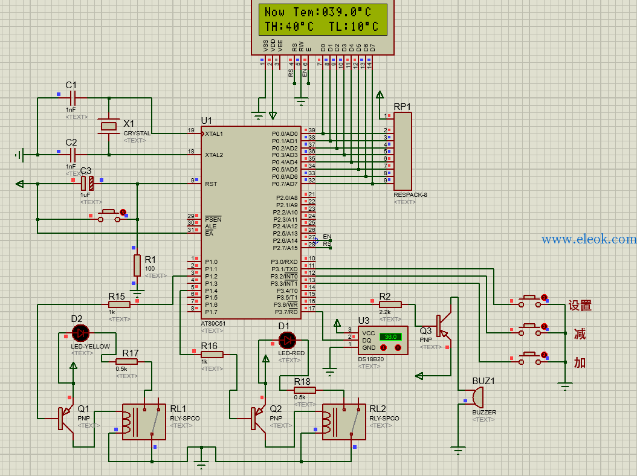
Task: Select the AT89C51 microcontroller U1
Action: pos(251,222)
